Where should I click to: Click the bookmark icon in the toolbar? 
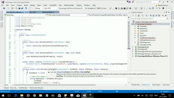pyautogui.click(x=163, y=8)
